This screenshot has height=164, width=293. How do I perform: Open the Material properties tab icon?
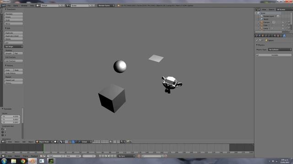point(275,36)
